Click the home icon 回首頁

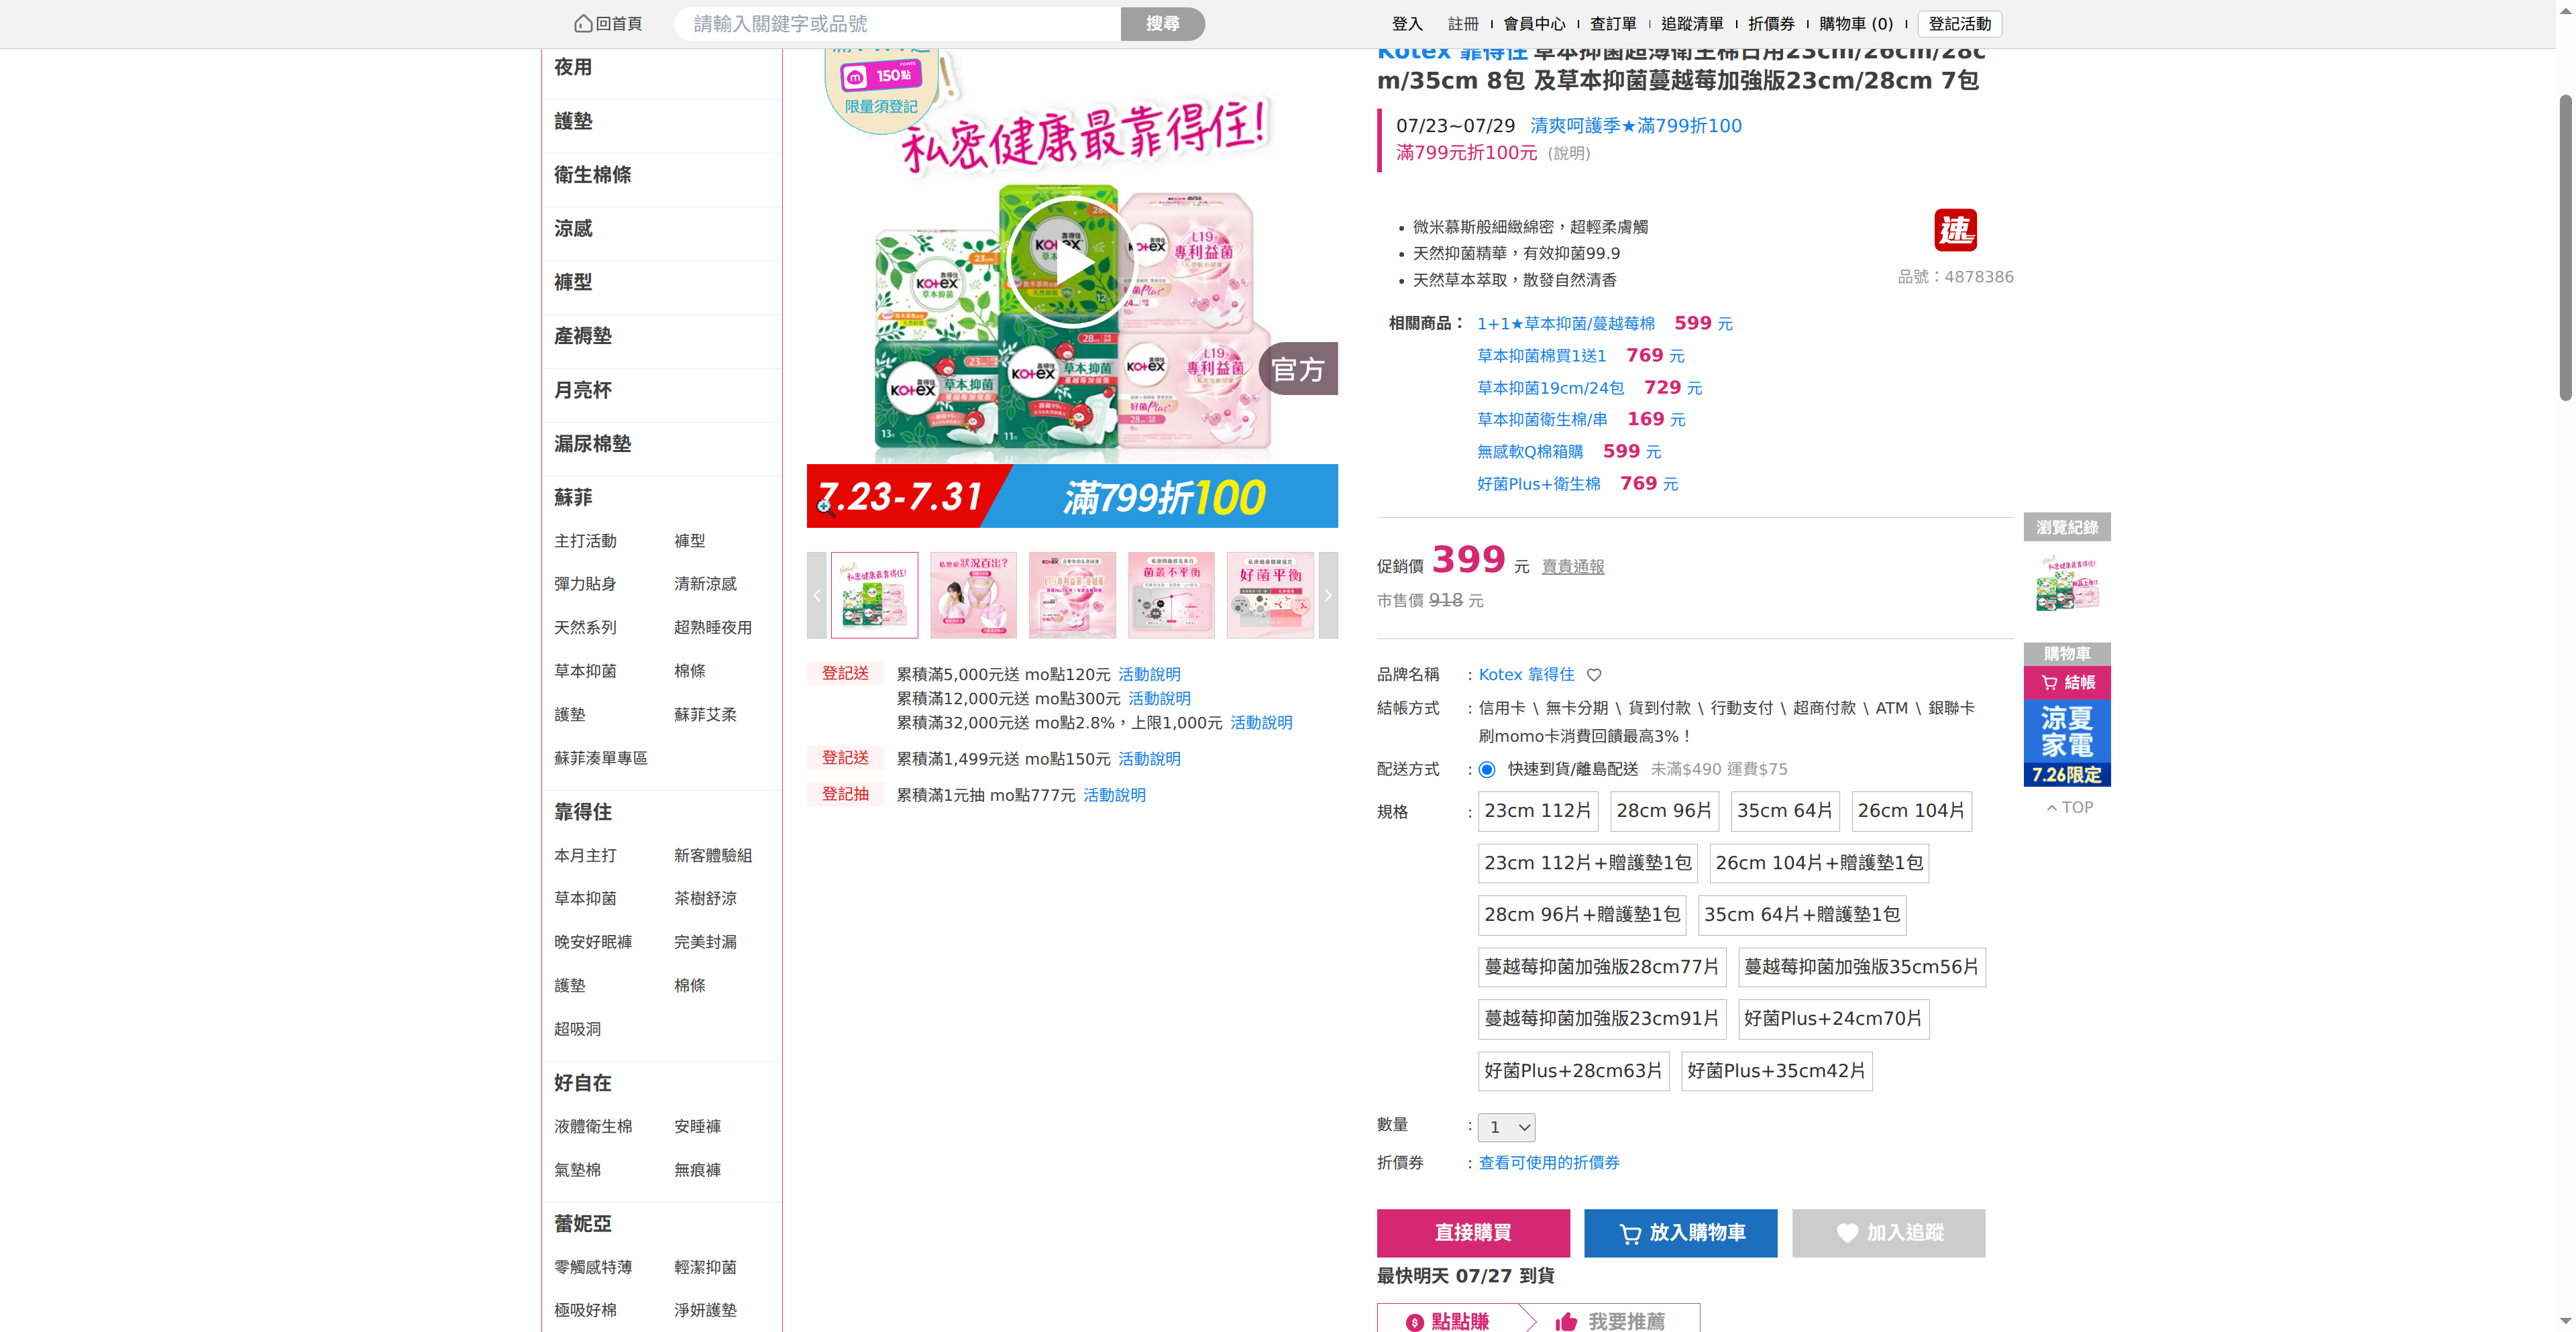(608, 23)
